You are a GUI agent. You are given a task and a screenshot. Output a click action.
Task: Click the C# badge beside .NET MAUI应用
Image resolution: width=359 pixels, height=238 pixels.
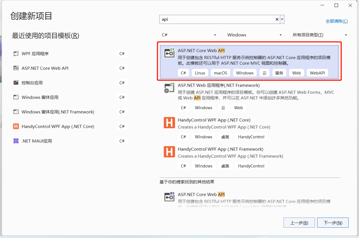tap(122, 141)
